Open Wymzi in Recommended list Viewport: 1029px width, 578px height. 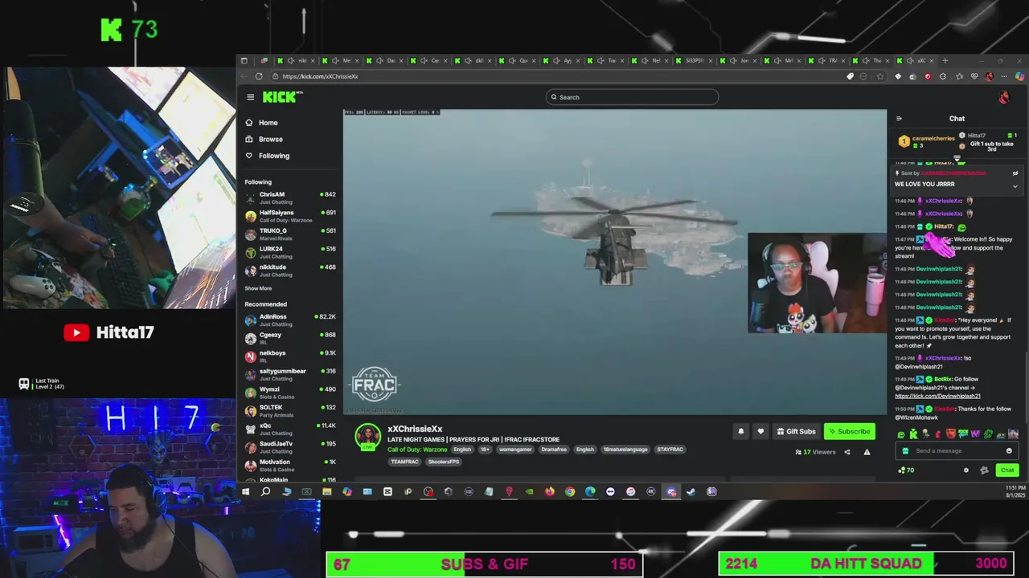click(x=289, y=393)
